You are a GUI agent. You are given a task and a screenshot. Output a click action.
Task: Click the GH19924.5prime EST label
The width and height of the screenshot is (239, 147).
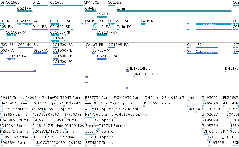76,103
